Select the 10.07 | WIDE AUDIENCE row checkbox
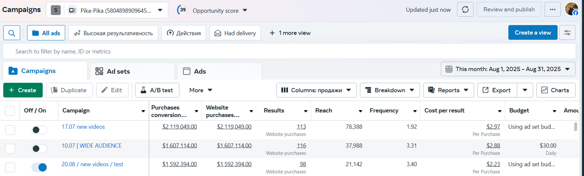This screenshot has height=176, width=584. pyautogui.click(x=10, y=149)
